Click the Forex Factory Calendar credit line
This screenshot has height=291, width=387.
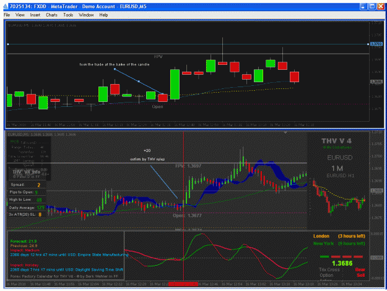64,276
